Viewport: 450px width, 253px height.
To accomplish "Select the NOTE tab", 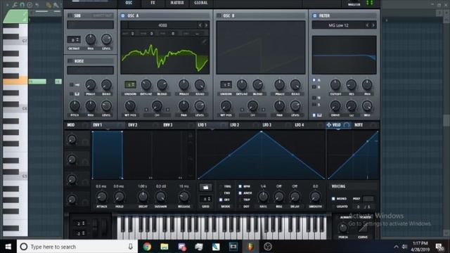I will [359, 125].
